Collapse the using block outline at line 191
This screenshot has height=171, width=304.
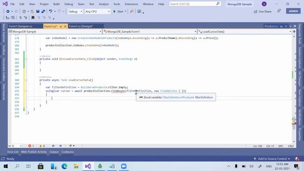26,91
